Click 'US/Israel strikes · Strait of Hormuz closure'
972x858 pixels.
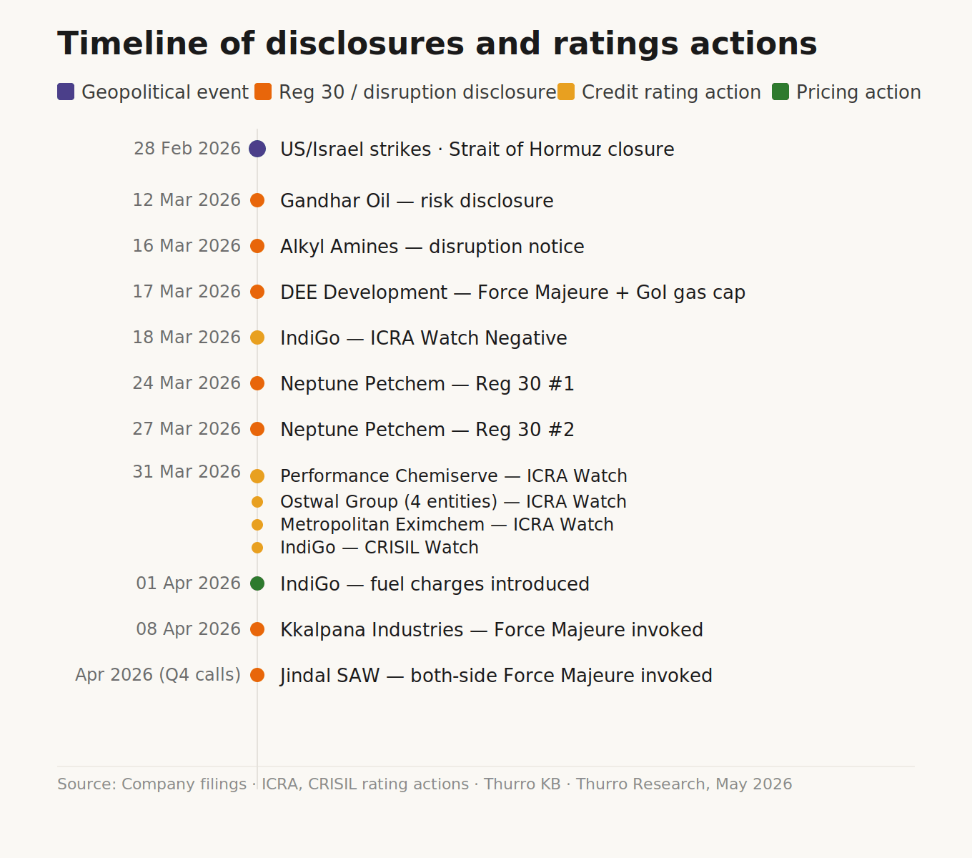point(477,149)
